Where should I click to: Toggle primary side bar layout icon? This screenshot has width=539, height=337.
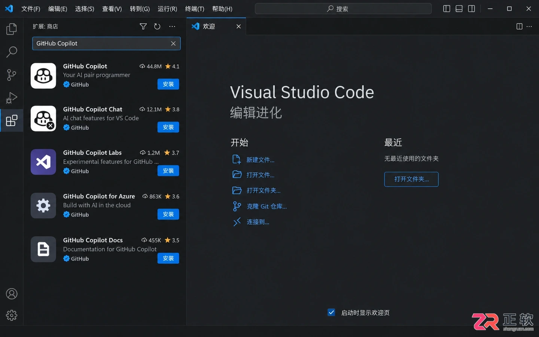point(447,9)
